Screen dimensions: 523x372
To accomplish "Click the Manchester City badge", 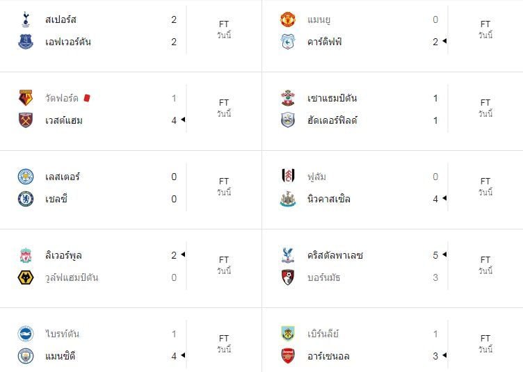I will pos(26,356).
